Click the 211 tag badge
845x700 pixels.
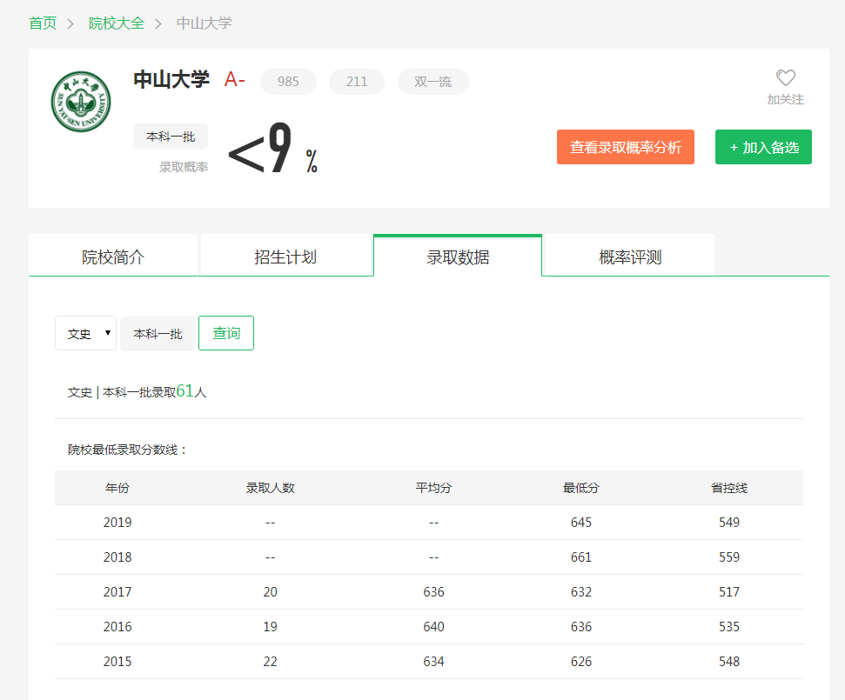click(357, 82)
